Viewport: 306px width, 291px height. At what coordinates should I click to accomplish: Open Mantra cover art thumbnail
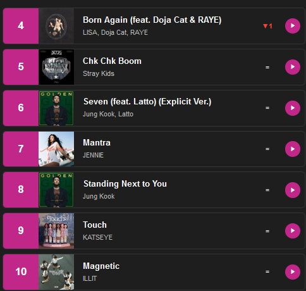(56, 149)
